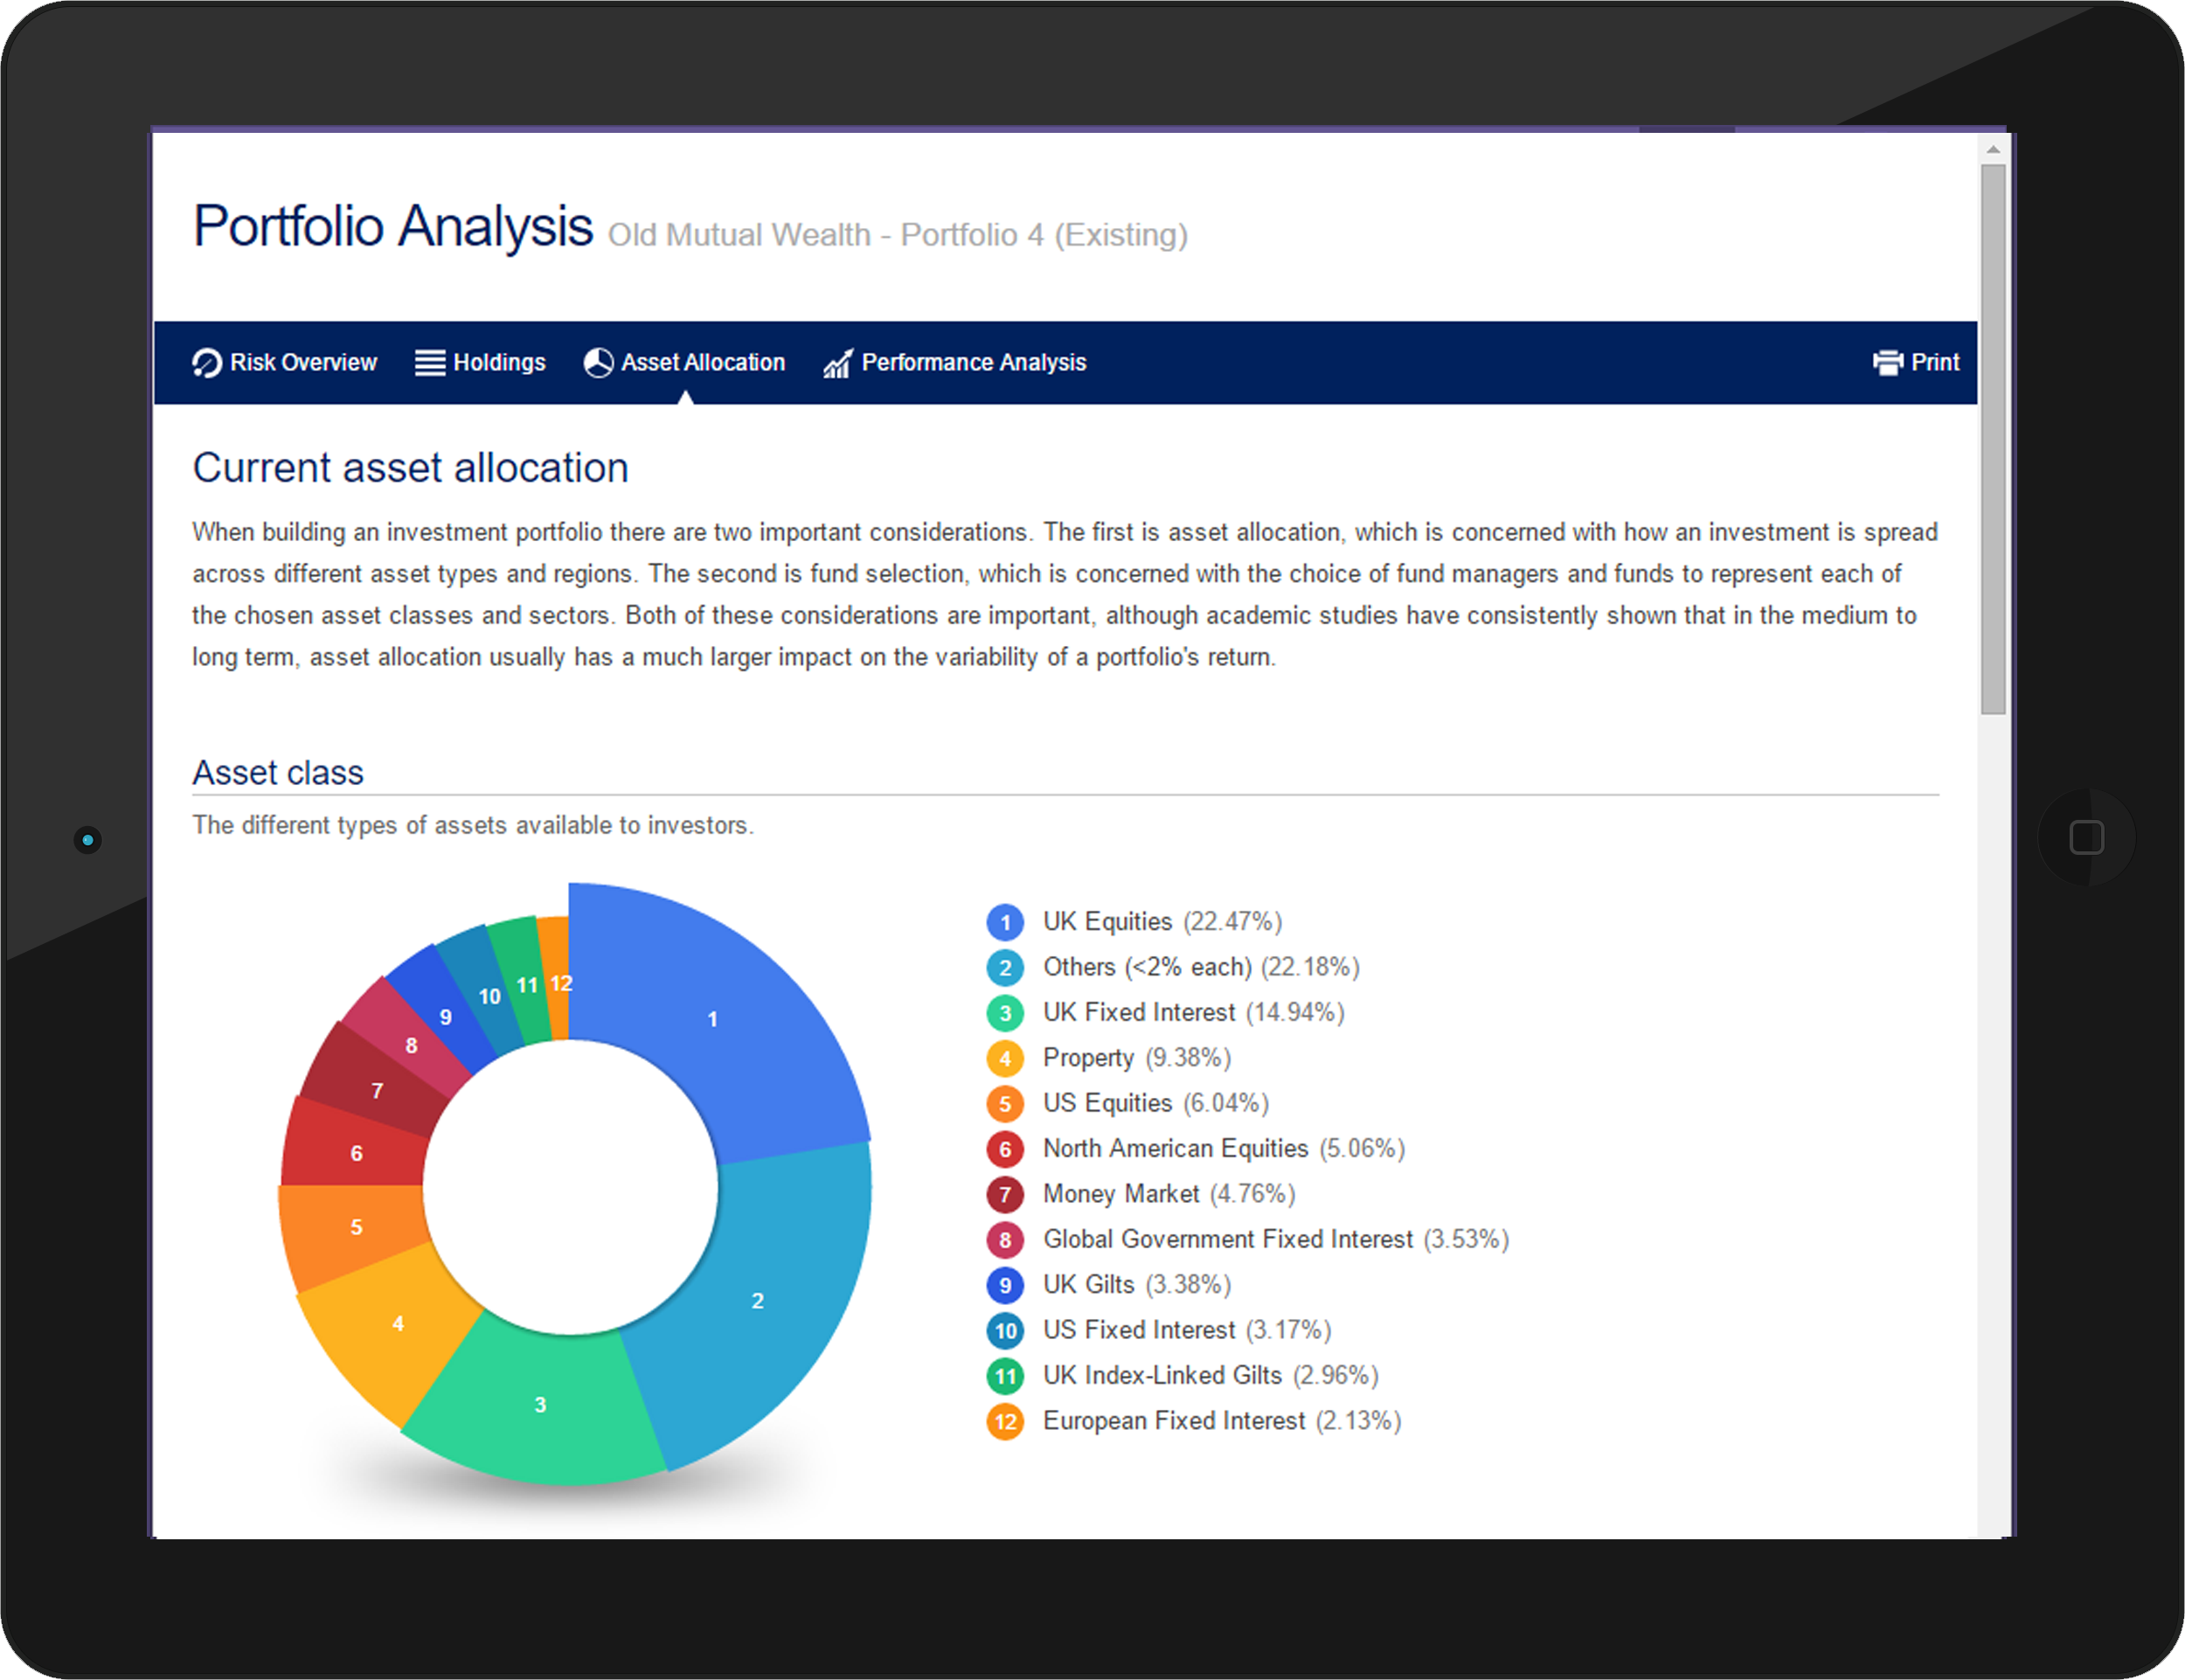Select the UK Equities (22.47%) legend text
This screenshot has width=2185, height=1680.
click(x=1162, y=922)
